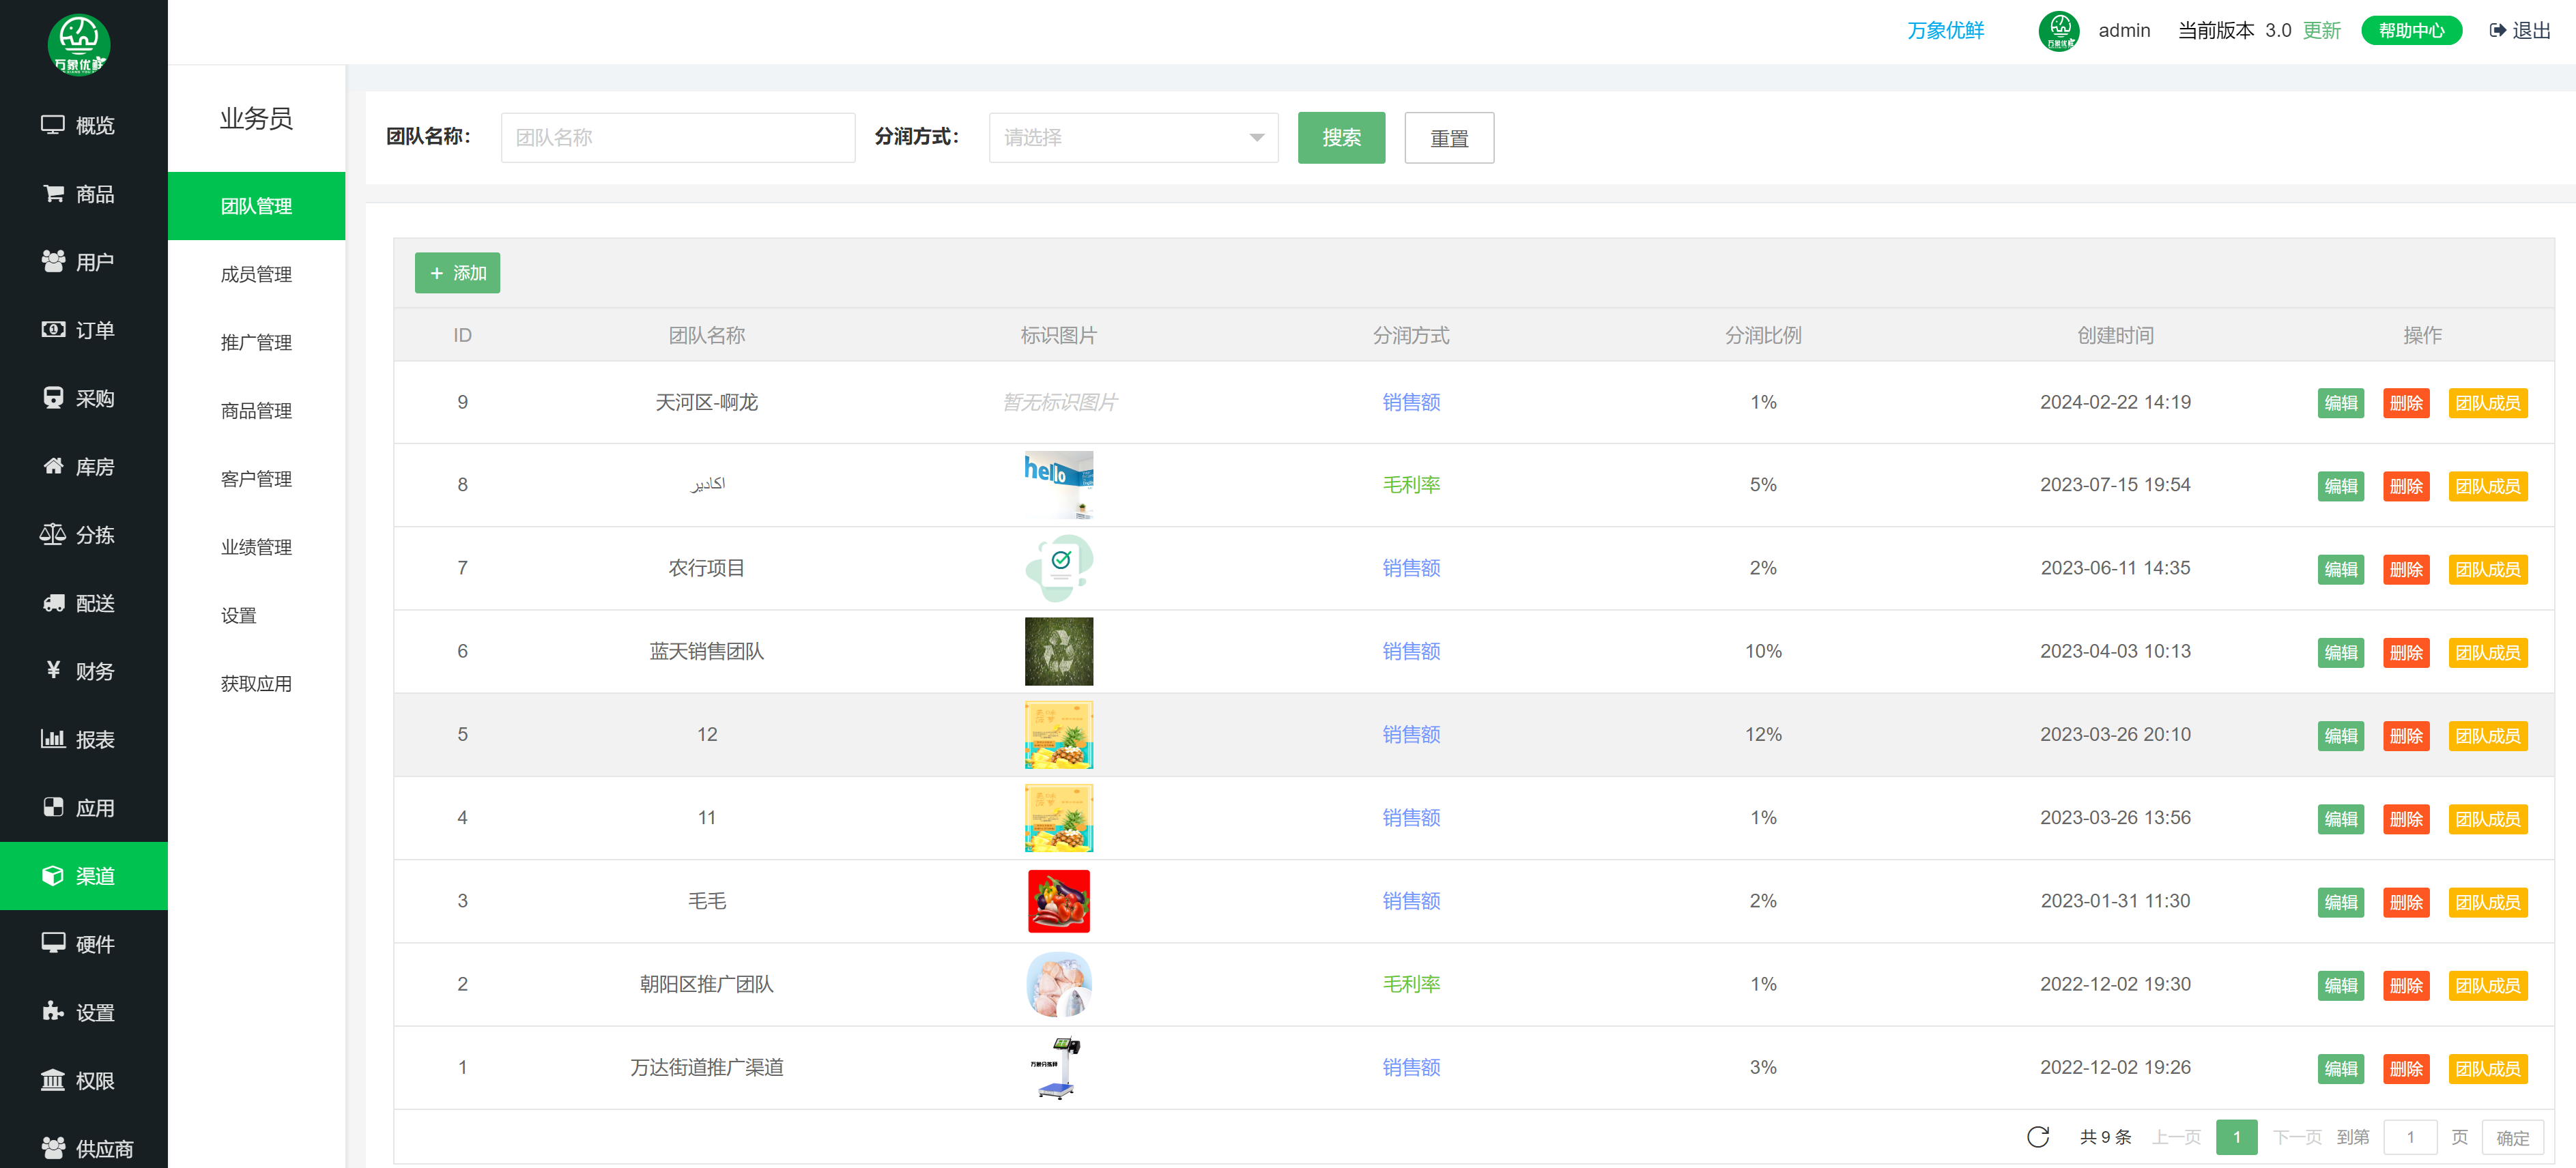Click the 退出 logout icon
This screenshot has width=2576, height=1168.
point(2498,31)
